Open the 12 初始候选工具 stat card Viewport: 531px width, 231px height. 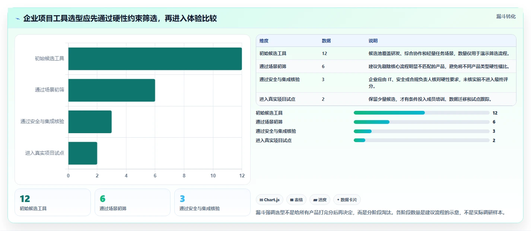tap(53, 202)
